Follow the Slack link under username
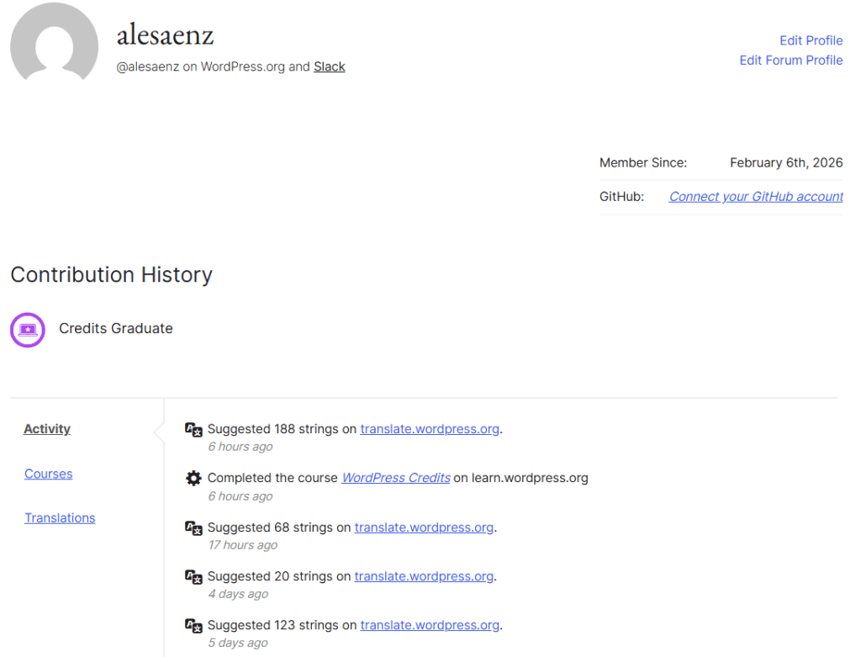 (330, 66)
